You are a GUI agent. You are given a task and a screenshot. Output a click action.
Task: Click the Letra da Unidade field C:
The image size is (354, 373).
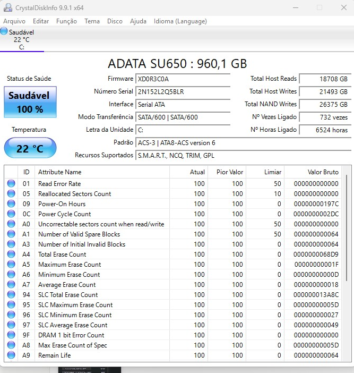(183, 130)
